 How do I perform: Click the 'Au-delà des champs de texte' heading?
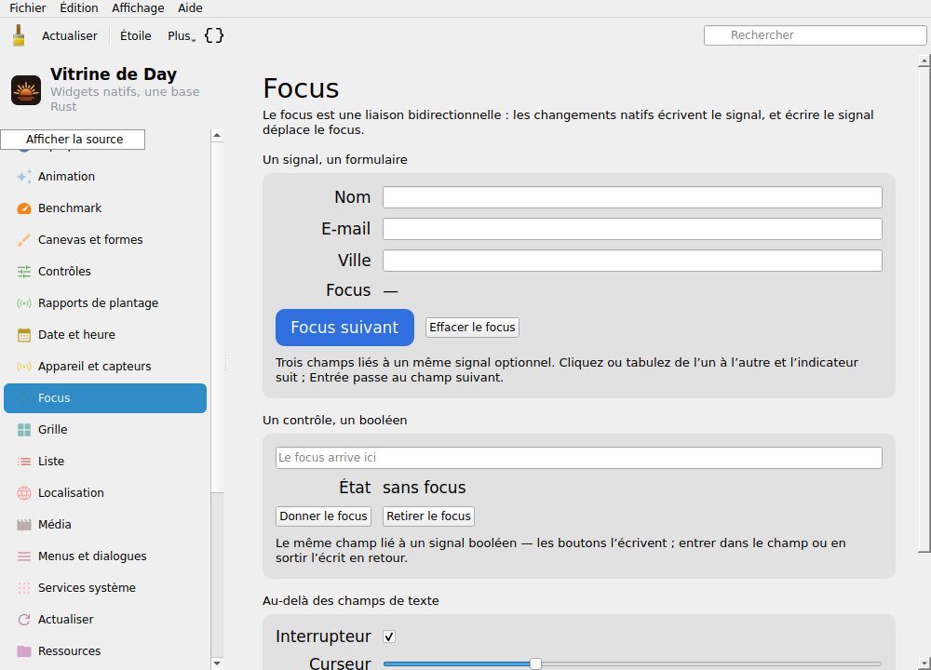[351, 600]
